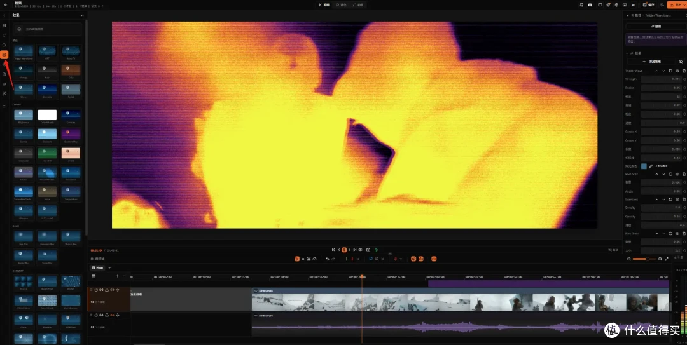
Task: Move RGB Split effect up with chevron
Action: [x=656, y=174]
